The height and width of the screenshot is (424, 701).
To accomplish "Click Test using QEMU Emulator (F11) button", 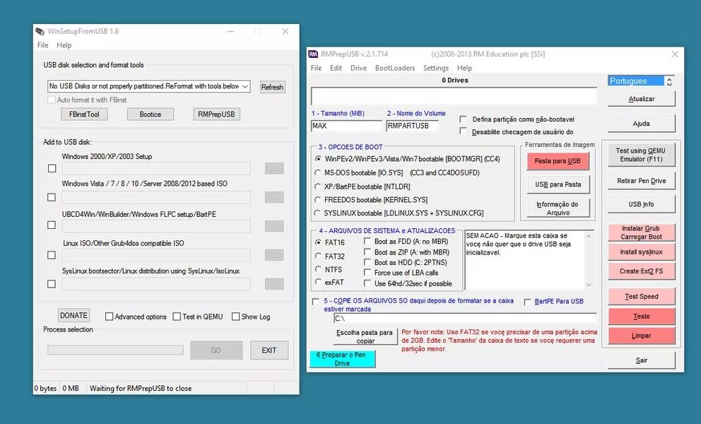I will 641,155.
